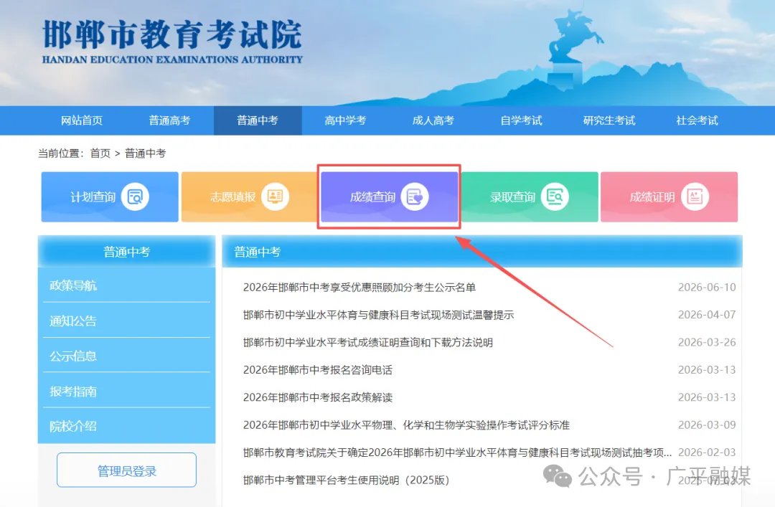Open the 成绩证明 card
The image size is (775, 507).
pyautogui.click(x=670, y=196)
